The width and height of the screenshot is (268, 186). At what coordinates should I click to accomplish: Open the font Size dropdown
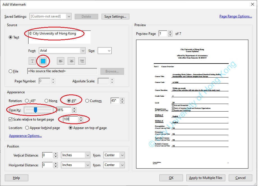coord(104,51)
